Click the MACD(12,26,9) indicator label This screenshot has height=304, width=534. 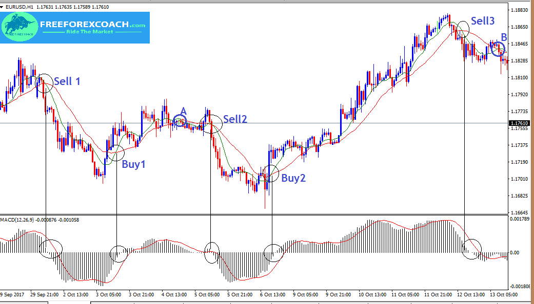pyautogui.click(x=19, y=220)
